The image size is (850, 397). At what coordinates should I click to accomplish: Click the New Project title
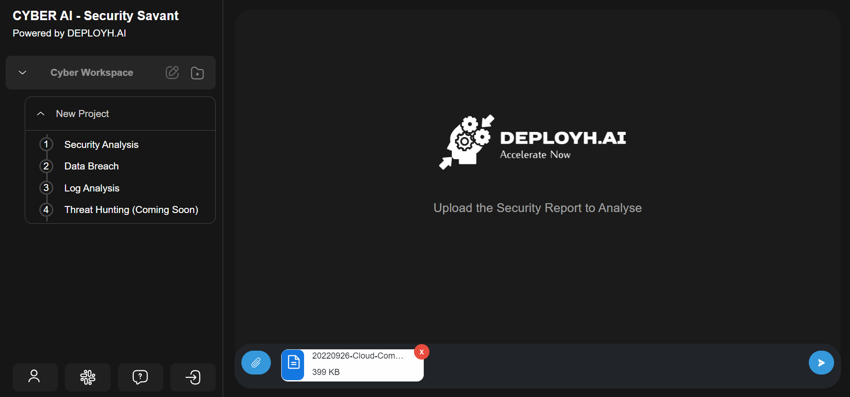click(x=82, y=114)
